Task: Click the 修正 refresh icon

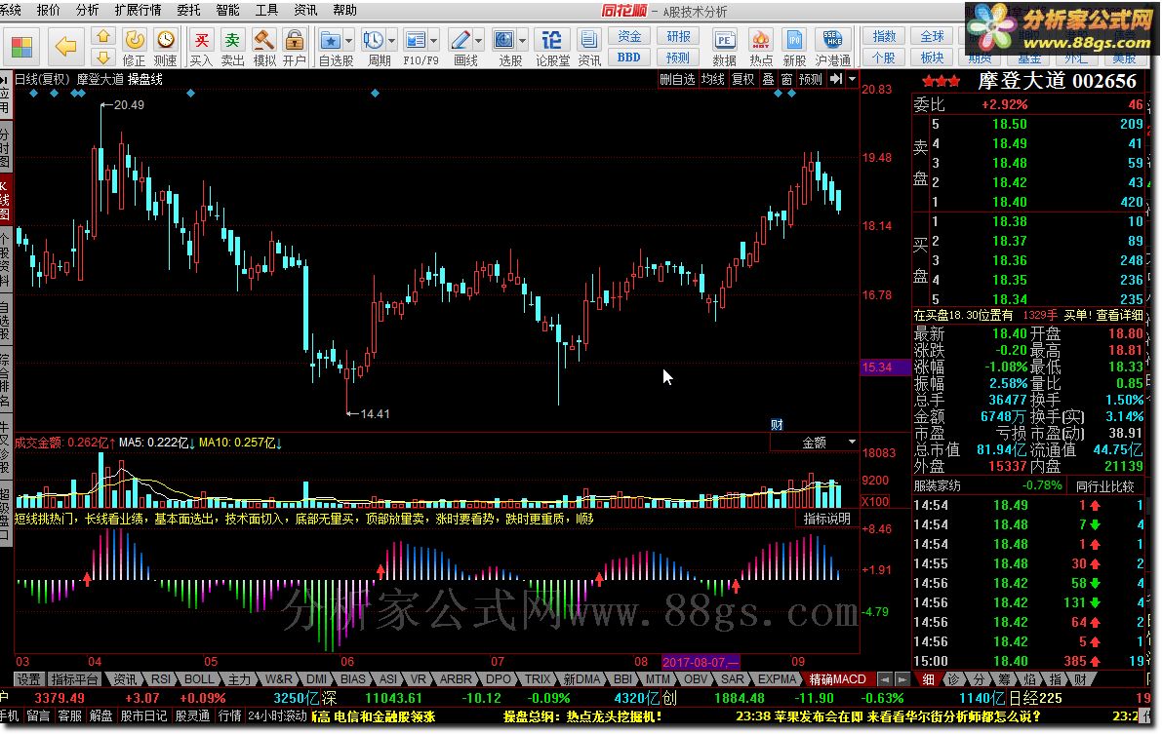Action: tap(134, 39)
